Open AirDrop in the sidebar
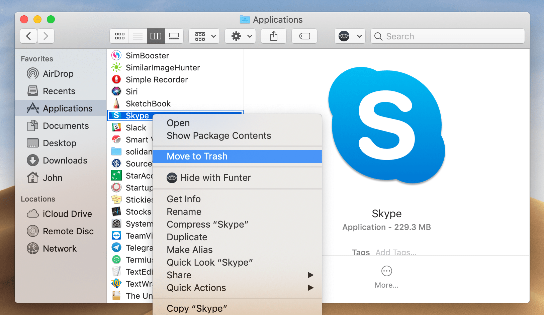 point(58,74)
